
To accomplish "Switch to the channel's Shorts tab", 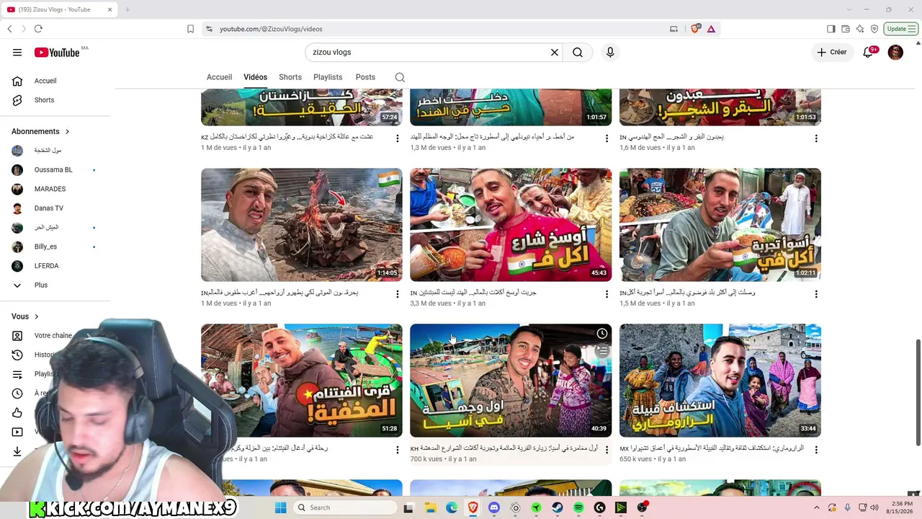I will coord(290,77).
